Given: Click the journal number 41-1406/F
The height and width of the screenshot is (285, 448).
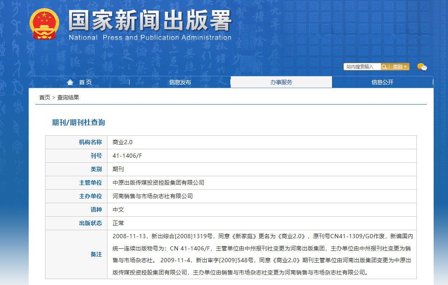Looking at the screenshot, I should 127,156.
